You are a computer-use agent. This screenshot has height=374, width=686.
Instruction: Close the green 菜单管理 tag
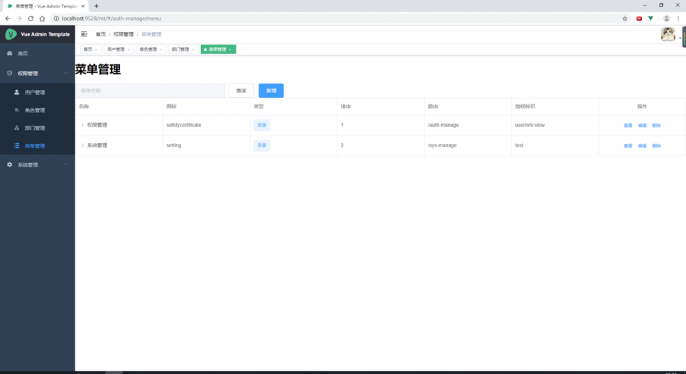coord(230,50)
